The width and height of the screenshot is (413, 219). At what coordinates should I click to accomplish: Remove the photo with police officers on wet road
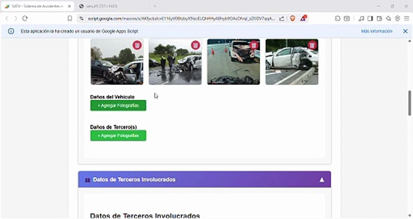(196, 45)
